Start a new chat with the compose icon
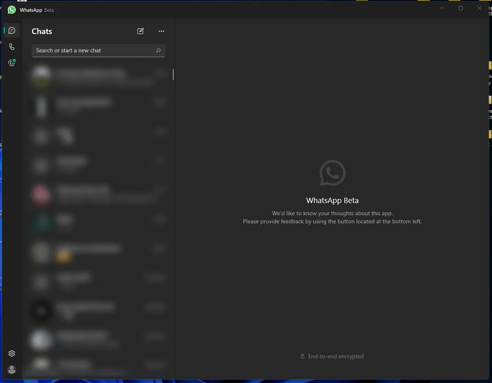The width and height of the screenshot is (492, 383). [140, 31]
